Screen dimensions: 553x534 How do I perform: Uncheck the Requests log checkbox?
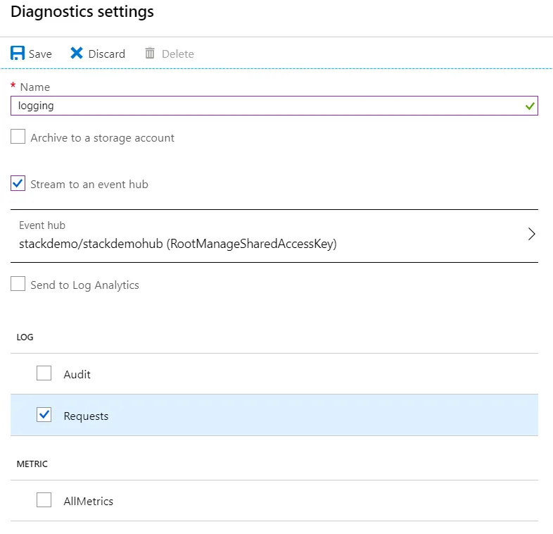[44, 415]
